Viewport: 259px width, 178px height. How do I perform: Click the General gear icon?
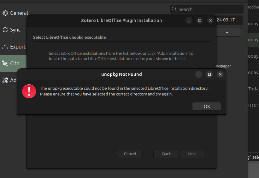click(x=5, y=13)
